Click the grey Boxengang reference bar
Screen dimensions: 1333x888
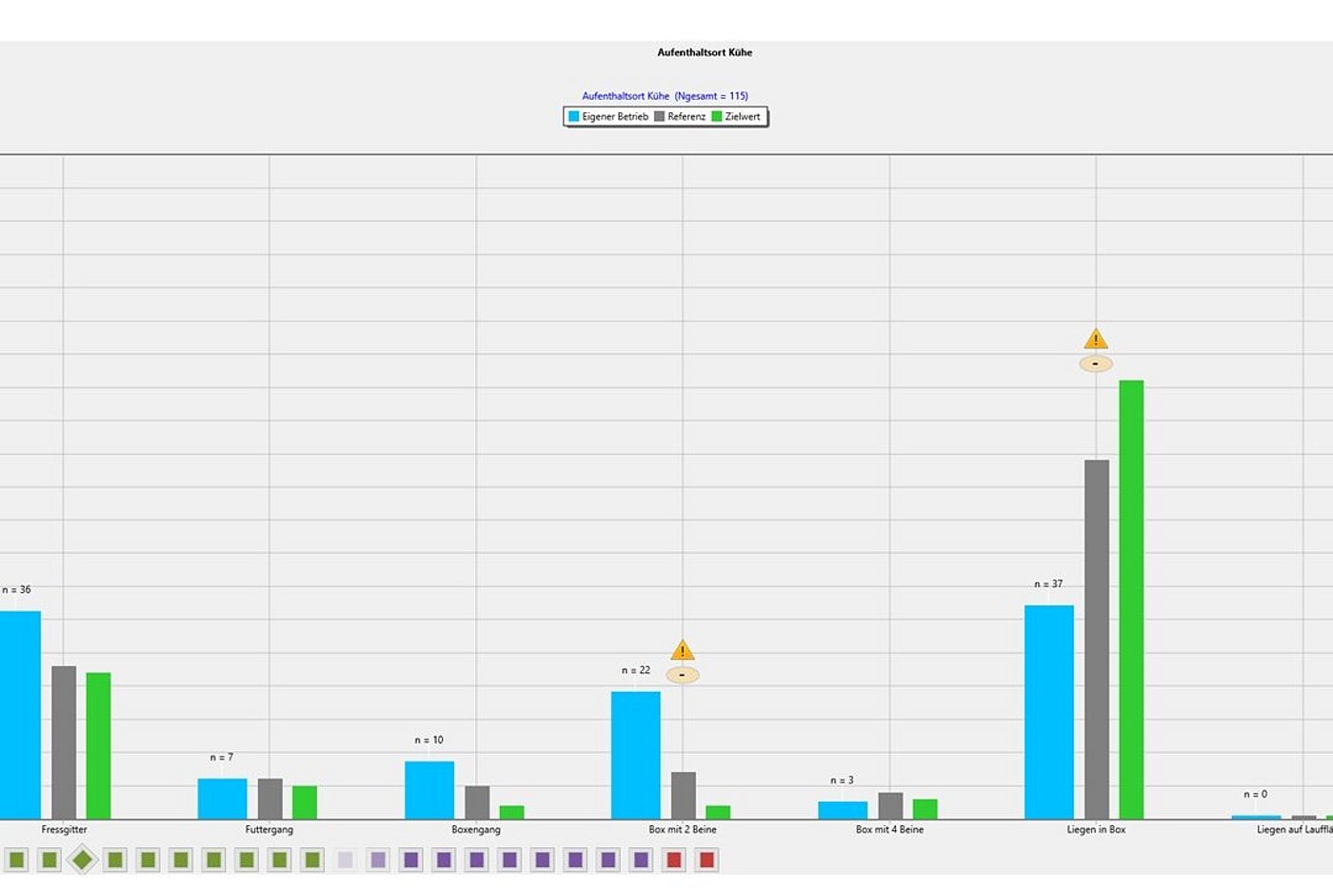click(477, 802)
